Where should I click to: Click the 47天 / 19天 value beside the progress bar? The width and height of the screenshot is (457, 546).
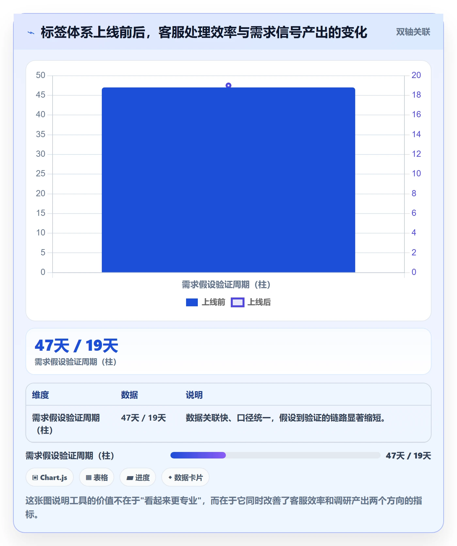pos(408,456)
